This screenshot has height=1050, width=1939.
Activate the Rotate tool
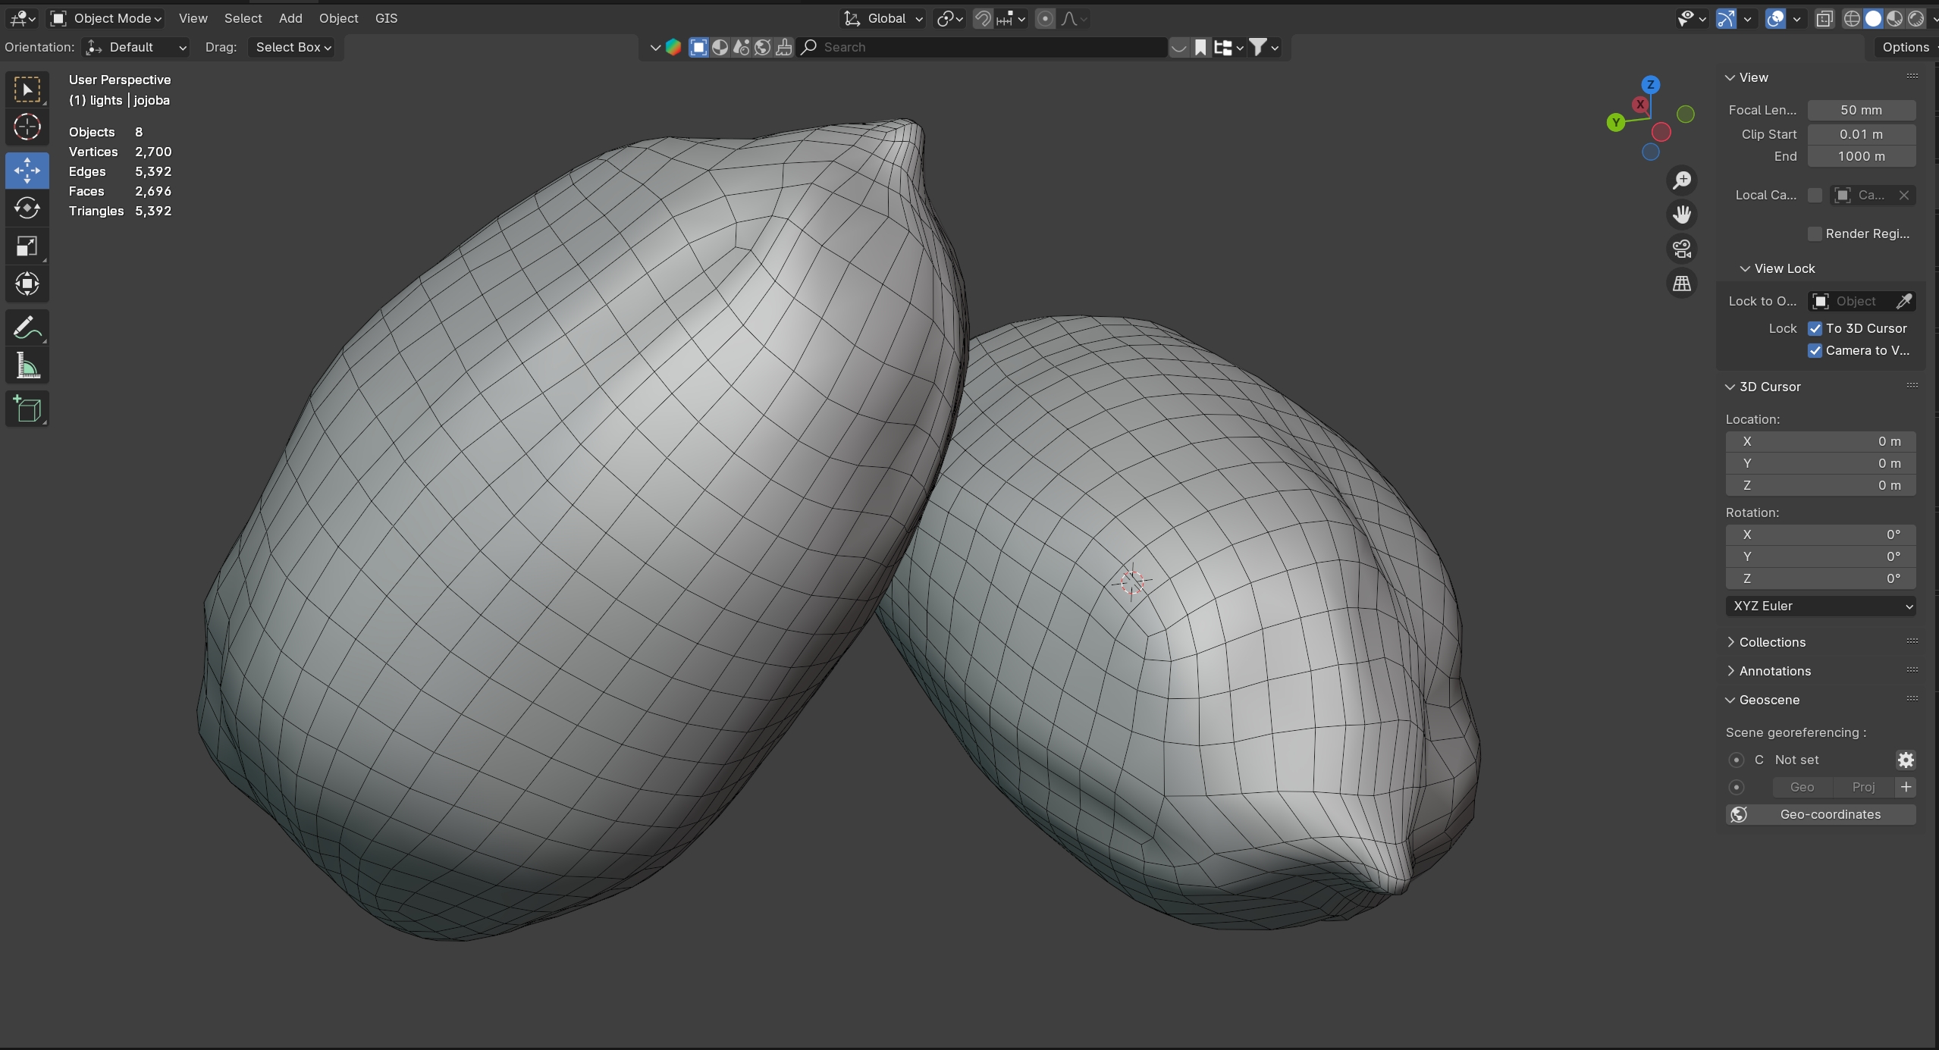(27, 208)
